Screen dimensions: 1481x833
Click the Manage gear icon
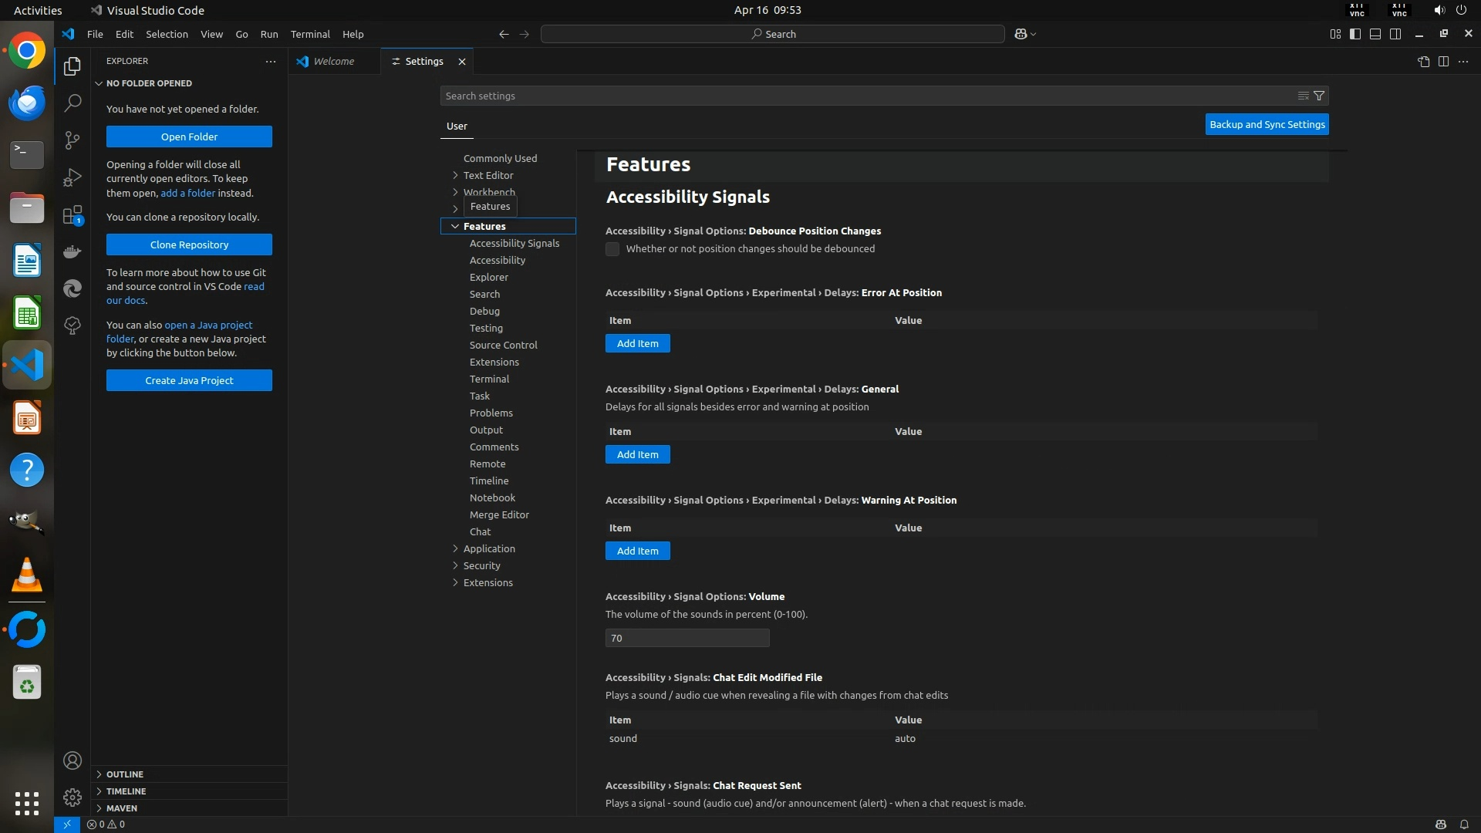tap(73, 797)
